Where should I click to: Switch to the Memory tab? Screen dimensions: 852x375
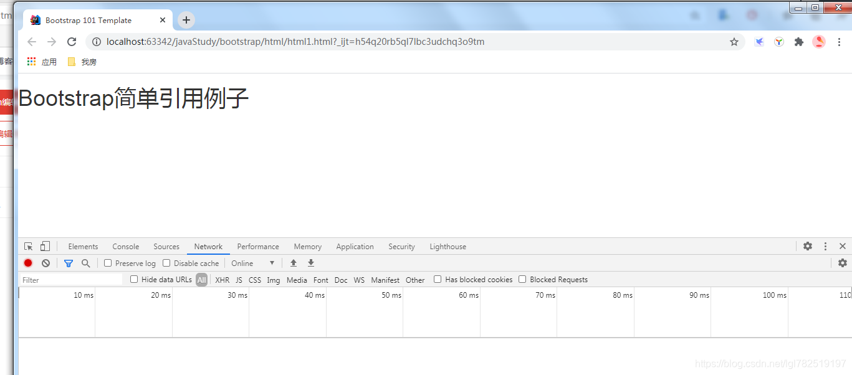[308, 247]
